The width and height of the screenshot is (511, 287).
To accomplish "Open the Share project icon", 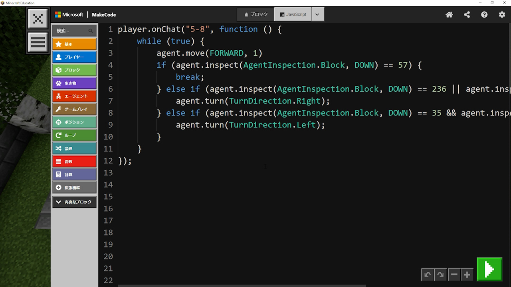I will pyautogui.click(x=467, y=15).
